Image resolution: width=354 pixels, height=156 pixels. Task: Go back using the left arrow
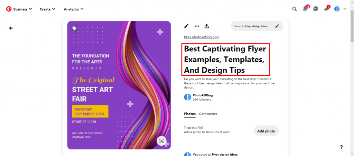11,28
